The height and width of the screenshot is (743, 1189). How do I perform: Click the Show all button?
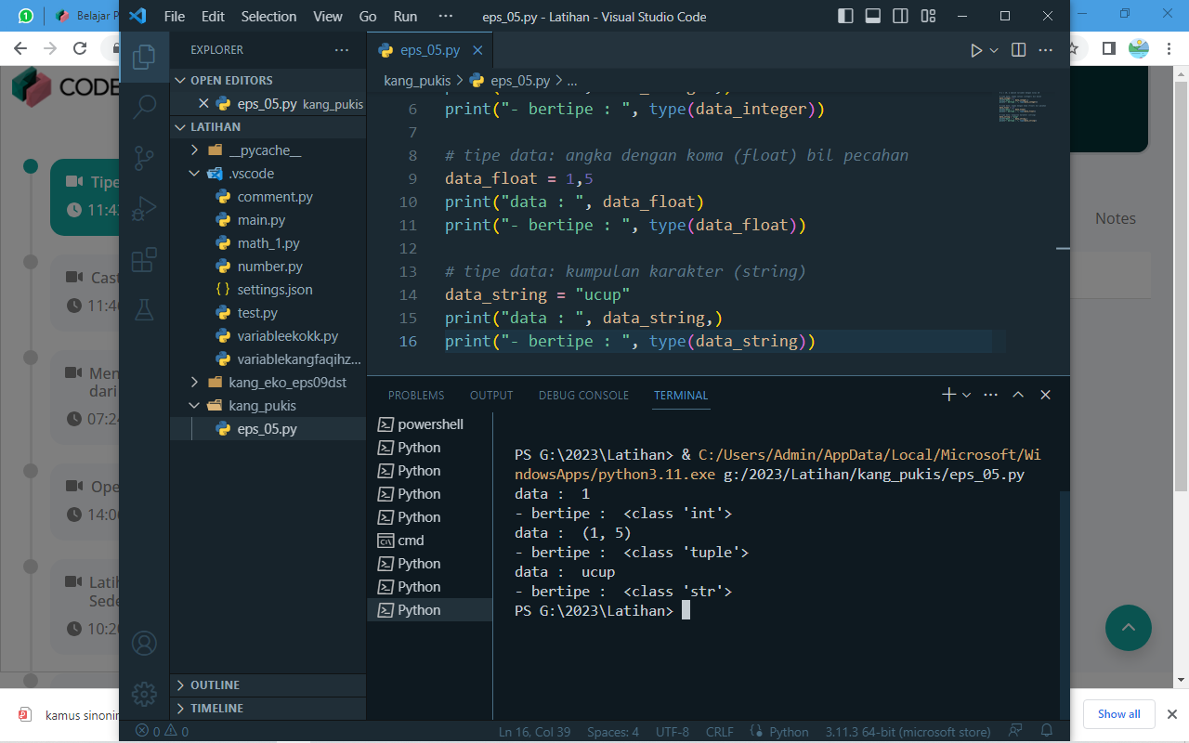click(1118, 713)
